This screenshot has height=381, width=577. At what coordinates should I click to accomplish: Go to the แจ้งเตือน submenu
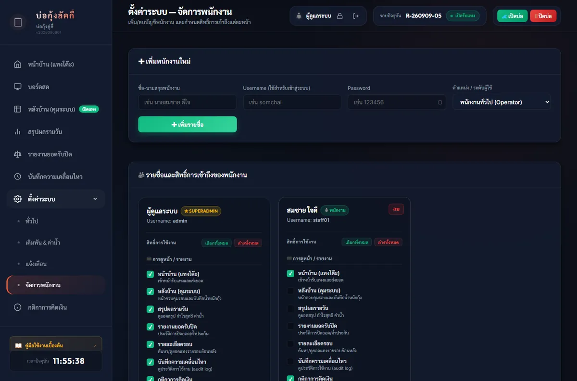coord(36,264)
